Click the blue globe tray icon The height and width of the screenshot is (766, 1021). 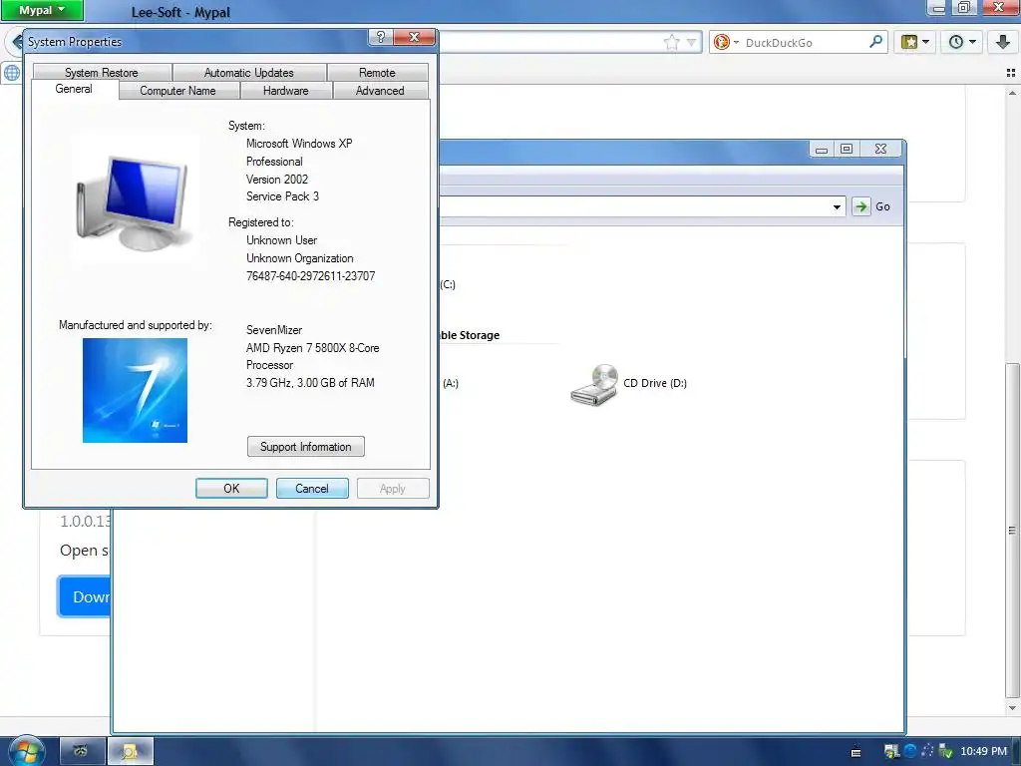coord(910,751)
